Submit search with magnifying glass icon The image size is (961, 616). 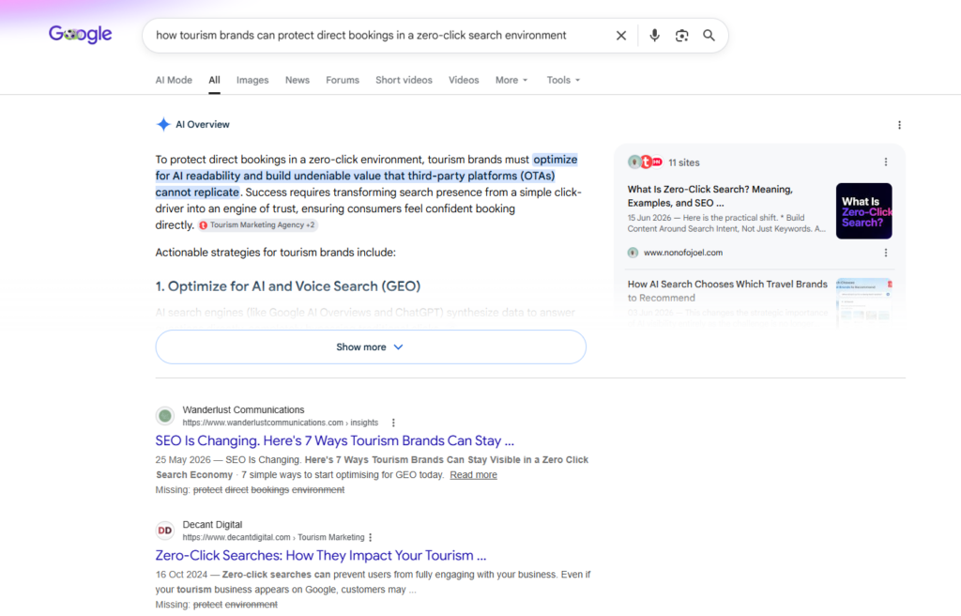pyautogui.click(x=709, y=36)
